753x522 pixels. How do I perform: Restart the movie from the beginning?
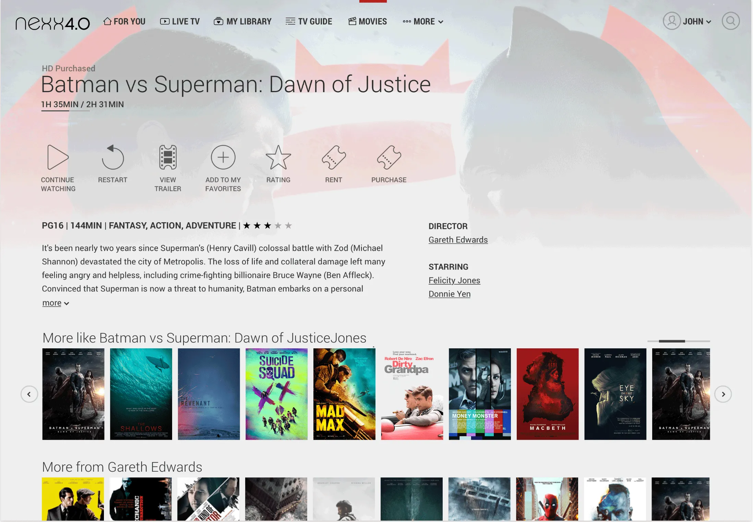point(112,157)
